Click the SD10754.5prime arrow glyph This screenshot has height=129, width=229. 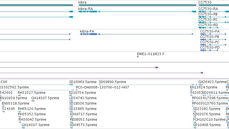tap(70, 95)
